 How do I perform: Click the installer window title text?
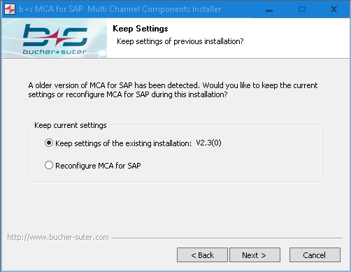coord(120,9)
